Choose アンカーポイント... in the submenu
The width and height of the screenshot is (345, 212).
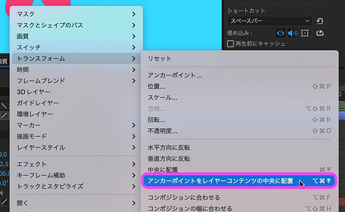pos(239,75)
